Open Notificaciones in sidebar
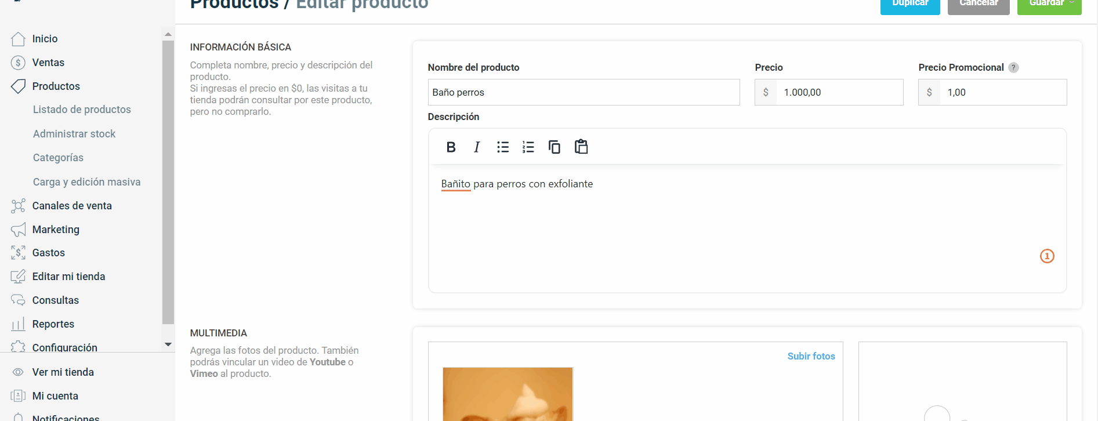The image size is (1098, 421). [66, 417]
